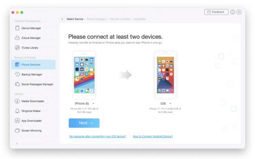Open Ringtone Maker bell icon
This screenshot has height=159, width=255.
[x=17, y=111]
